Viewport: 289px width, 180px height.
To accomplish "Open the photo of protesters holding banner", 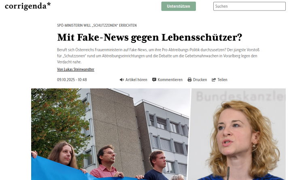I will click(110, 134).
